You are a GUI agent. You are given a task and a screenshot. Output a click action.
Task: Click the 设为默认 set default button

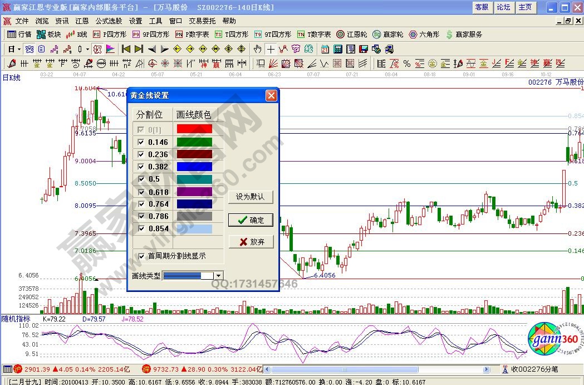click(251, 197)
